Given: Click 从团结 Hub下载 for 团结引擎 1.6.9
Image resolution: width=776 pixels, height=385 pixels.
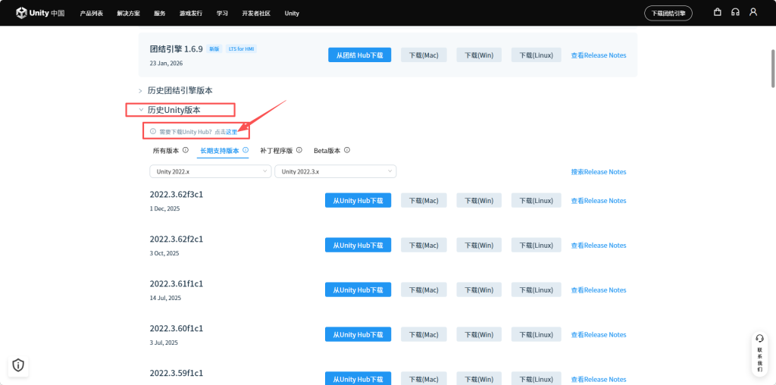Looking at the screenshot, I should click(360, 55).
